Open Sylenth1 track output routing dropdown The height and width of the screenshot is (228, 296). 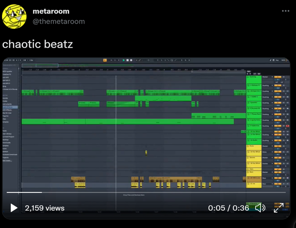click(x=267, y=103)
